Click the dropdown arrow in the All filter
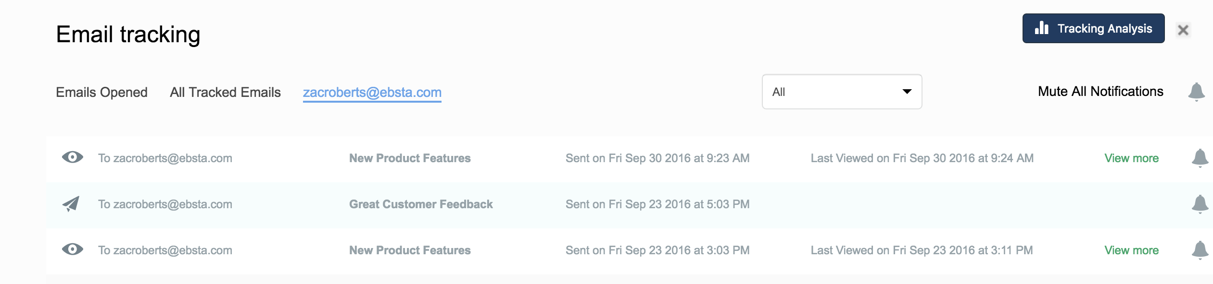1213x284 pixels. [907, 92]
